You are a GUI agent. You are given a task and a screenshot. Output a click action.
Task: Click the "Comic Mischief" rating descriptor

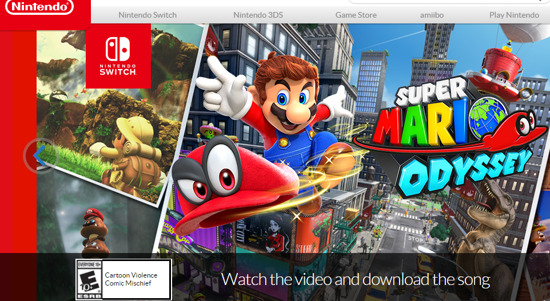[x=128, y=283]
